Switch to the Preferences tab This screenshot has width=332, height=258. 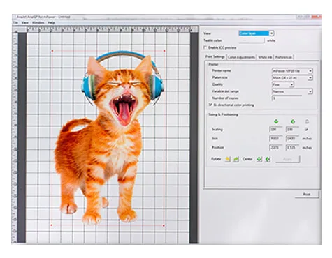click(284, 57)
